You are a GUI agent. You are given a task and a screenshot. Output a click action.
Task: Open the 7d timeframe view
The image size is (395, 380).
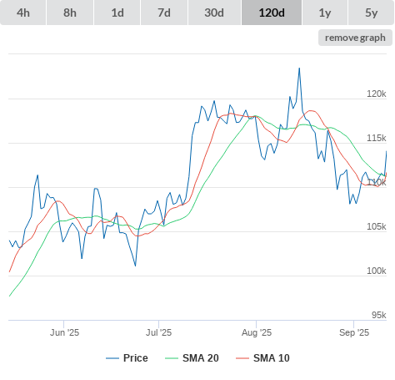(164, 13)
